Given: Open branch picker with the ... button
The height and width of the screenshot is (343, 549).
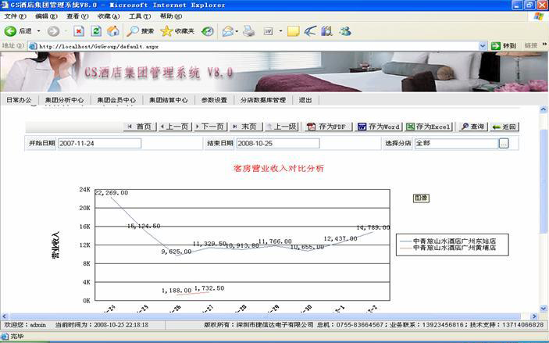Looking at the screenshot, I should 504,144.
